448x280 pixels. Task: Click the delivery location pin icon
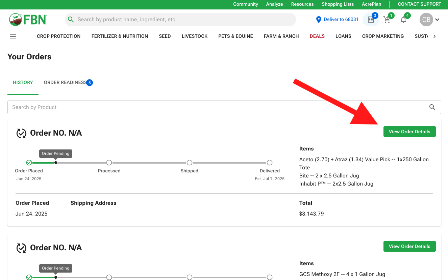point(318,20)
